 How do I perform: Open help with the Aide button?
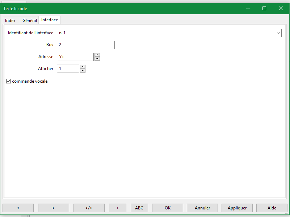(272, 208)
